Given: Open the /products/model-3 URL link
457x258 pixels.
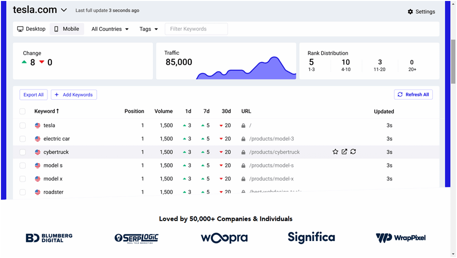Looking at the screenshot, I should coord(271,139).
